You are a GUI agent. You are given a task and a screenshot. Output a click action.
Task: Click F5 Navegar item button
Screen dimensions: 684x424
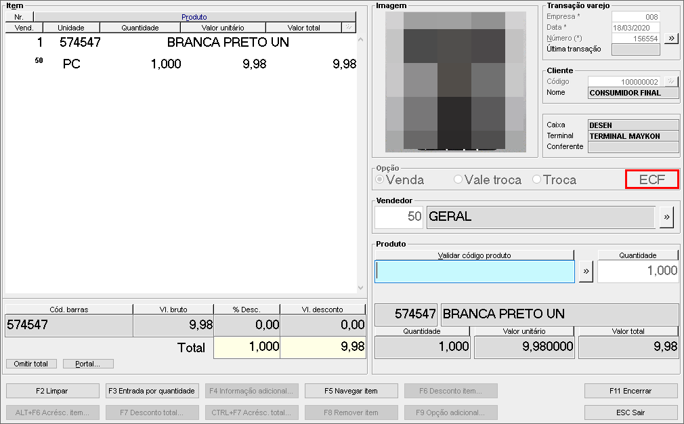351,391
